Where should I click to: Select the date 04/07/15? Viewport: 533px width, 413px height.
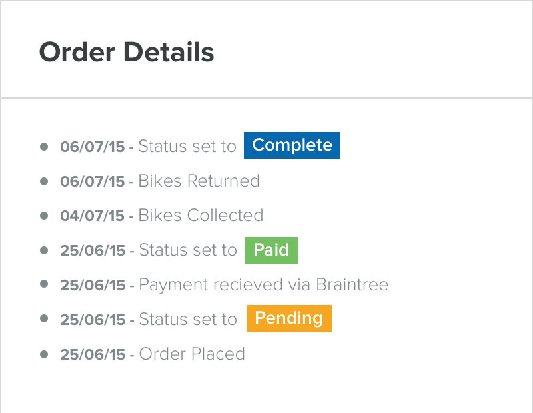[93, 215]
